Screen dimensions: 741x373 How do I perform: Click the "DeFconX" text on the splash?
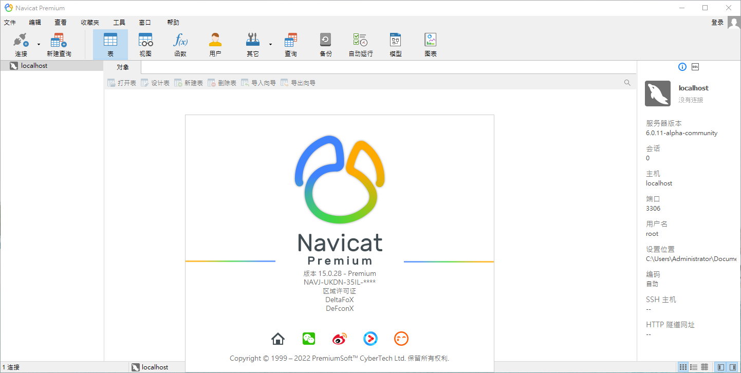coord(340,309)
